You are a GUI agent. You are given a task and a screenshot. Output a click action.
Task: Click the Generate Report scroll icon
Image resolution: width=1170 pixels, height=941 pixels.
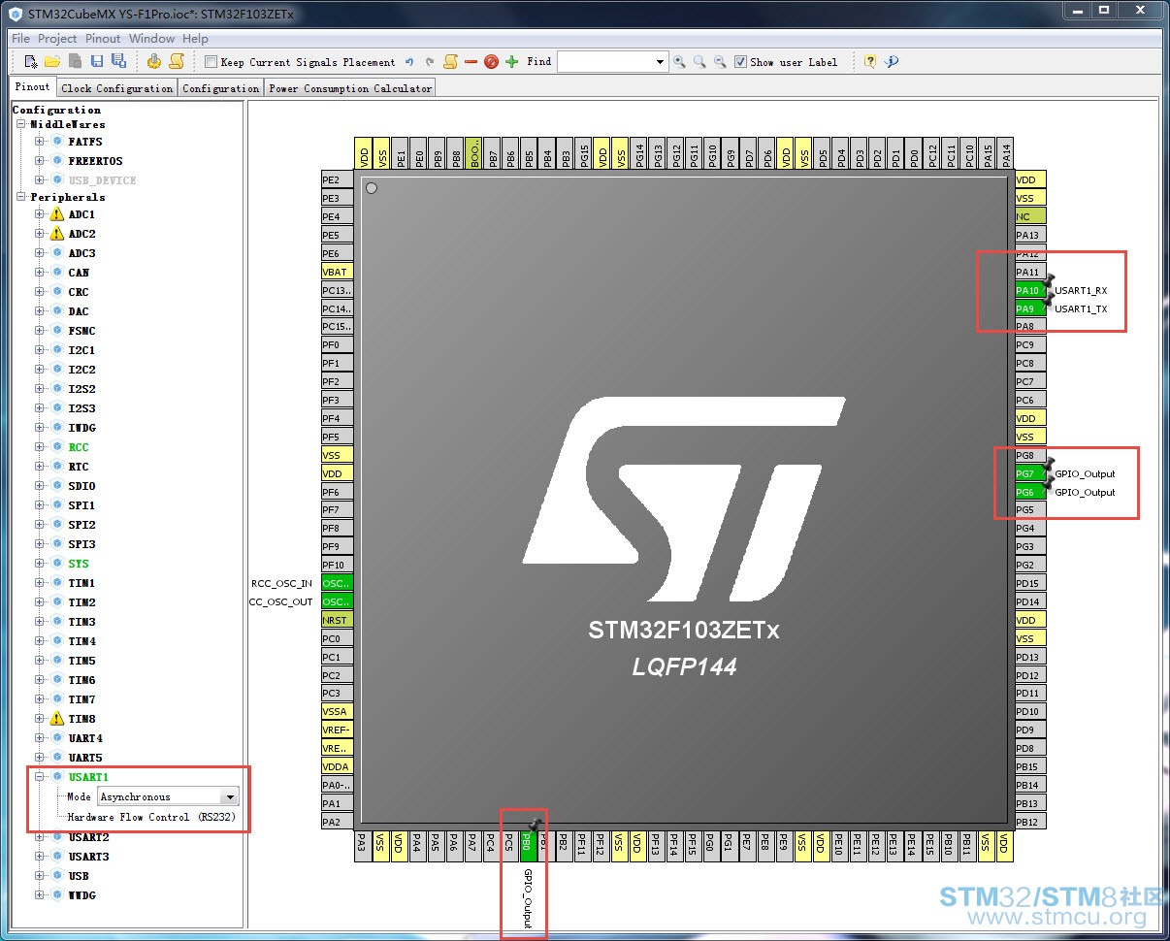pos(177,61)
